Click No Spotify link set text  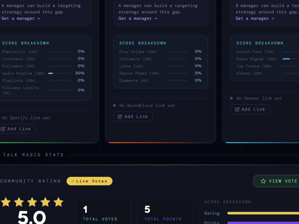(x=26, y=118)
